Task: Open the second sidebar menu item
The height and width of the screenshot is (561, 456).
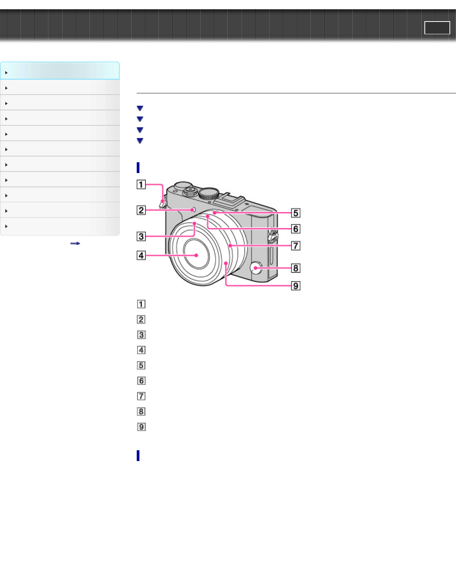Action: (60, 88)
